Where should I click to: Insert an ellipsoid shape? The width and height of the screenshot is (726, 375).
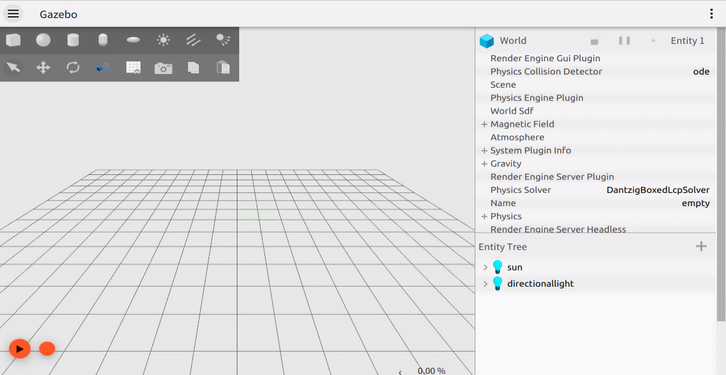pyautogui.click(x=133, y=40)
